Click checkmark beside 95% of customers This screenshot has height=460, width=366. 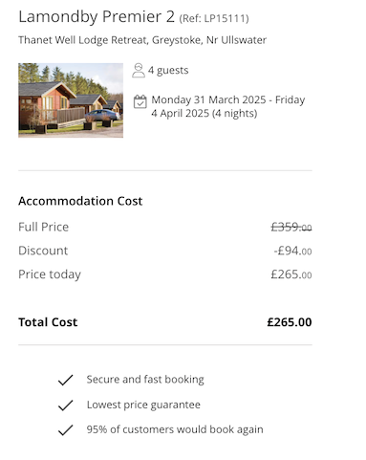coord(66,430)
